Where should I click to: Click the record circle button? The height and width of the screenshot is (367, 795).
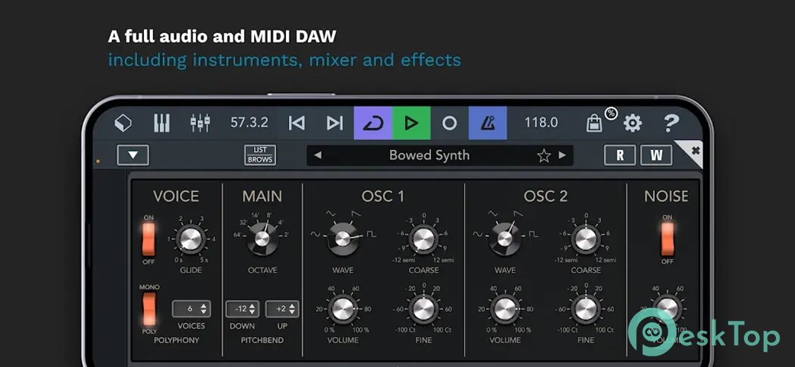[450, 123]
